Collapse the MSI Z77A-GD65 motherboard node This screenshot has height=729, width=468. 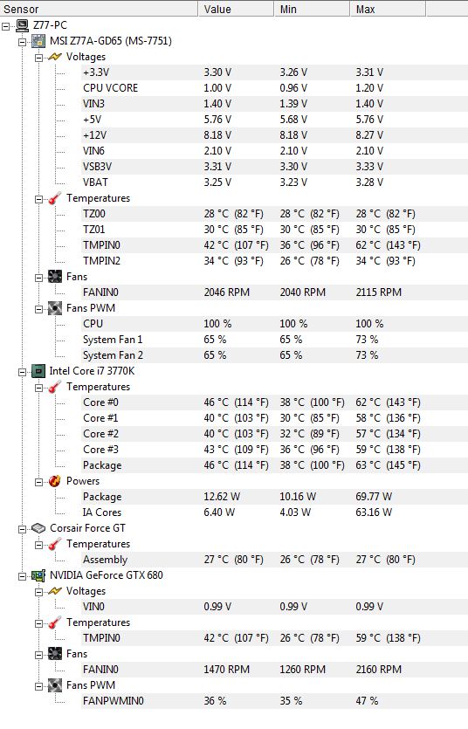click(x=23, y=42)
